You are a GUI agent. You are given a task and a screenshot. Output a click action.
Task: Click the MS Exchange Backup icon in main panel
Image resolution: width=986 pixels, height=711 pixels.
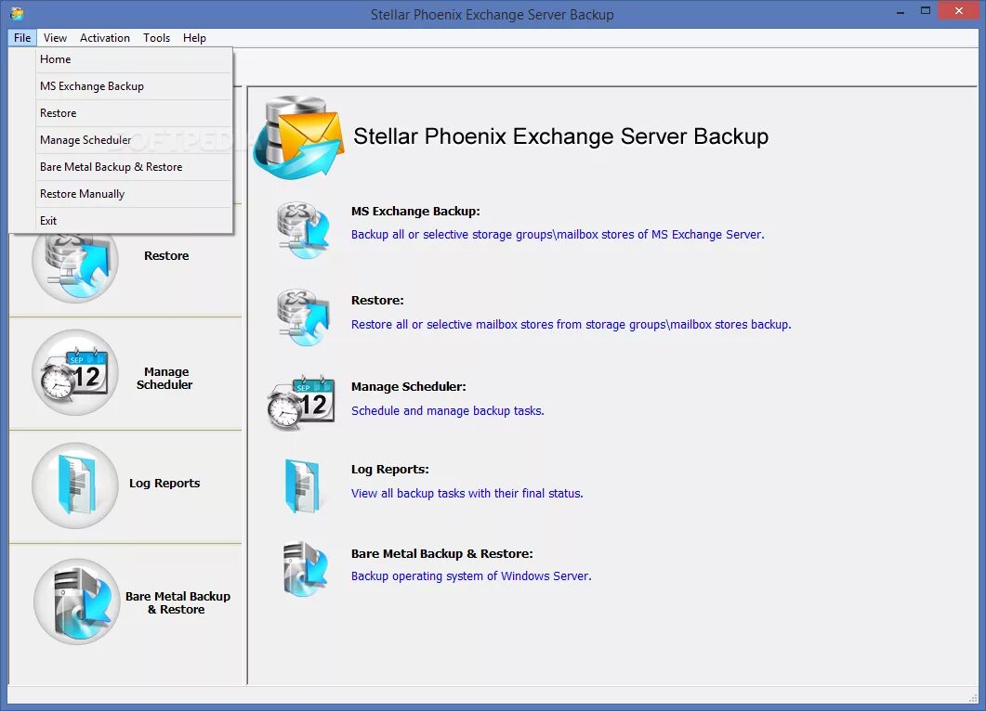[x=305, y=230]
